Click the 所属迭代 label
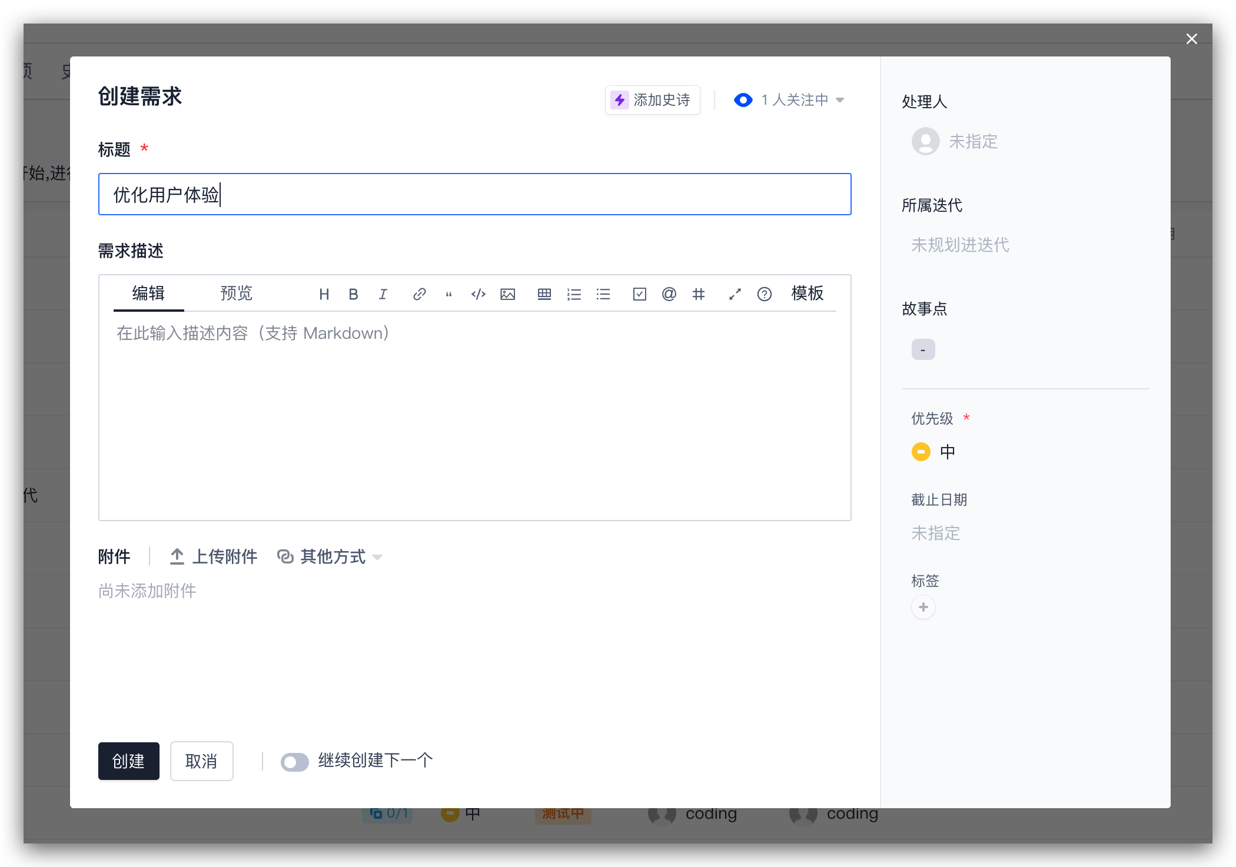The height and width of the screenshot is (867, 1236). 932,205
